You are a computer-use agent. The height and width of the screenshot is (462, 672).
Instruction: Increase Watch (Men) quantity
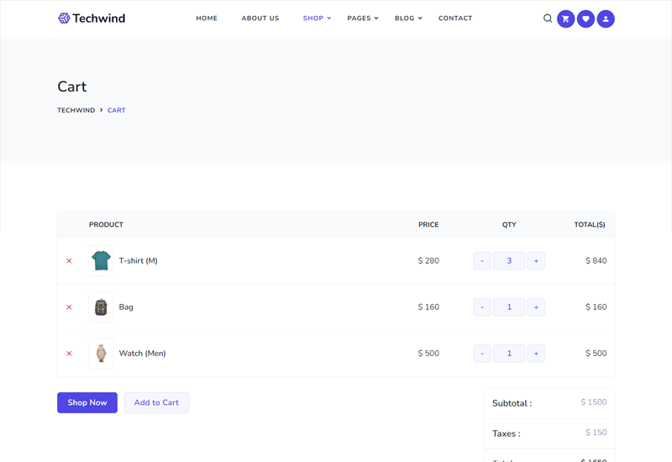(536, 354)
